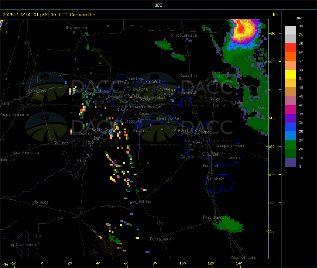The height and width of the screenshot is (268, 317).
Task: Click the 'Paso_El_Loro' map label
Action: tap(243, 257)
